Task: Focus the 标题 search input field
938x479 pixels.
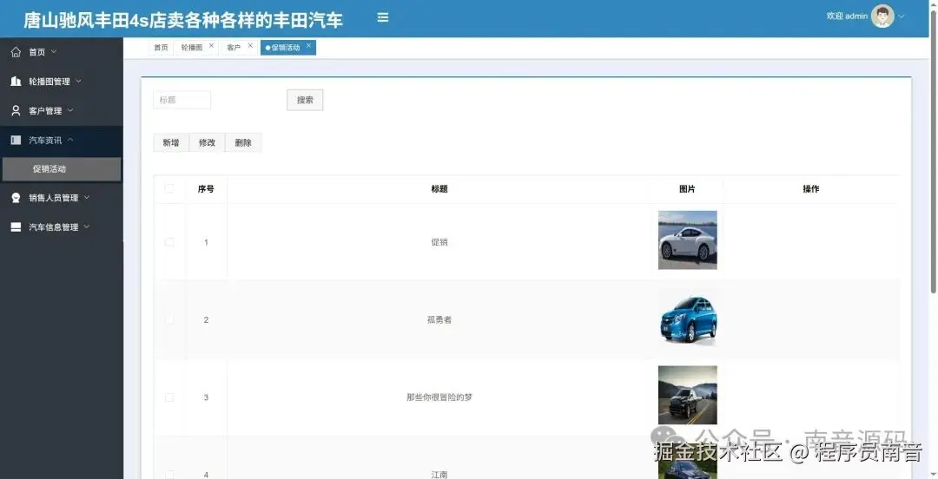Action: pos(182,100)
